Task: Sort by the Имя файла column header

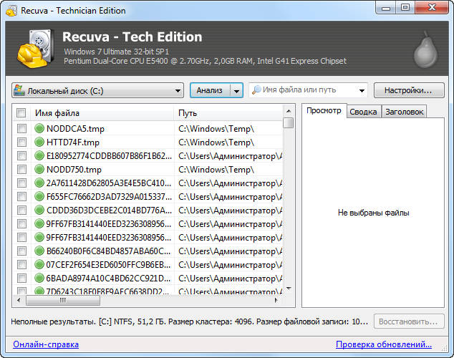Action: point(100,113)
